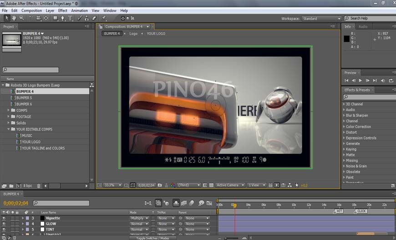Open the 1 View layout dropdown
396x240 pixels.
tap(257, 185)
